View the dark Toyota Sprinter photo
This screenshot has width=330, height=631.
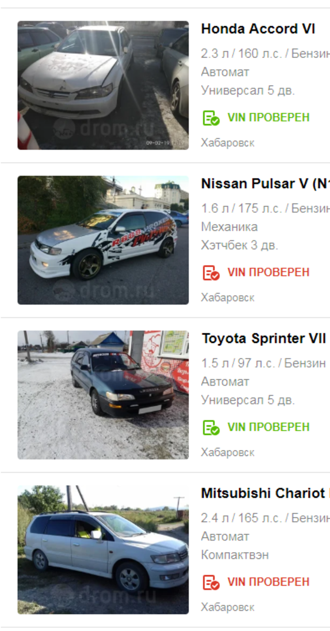point(103,395)
